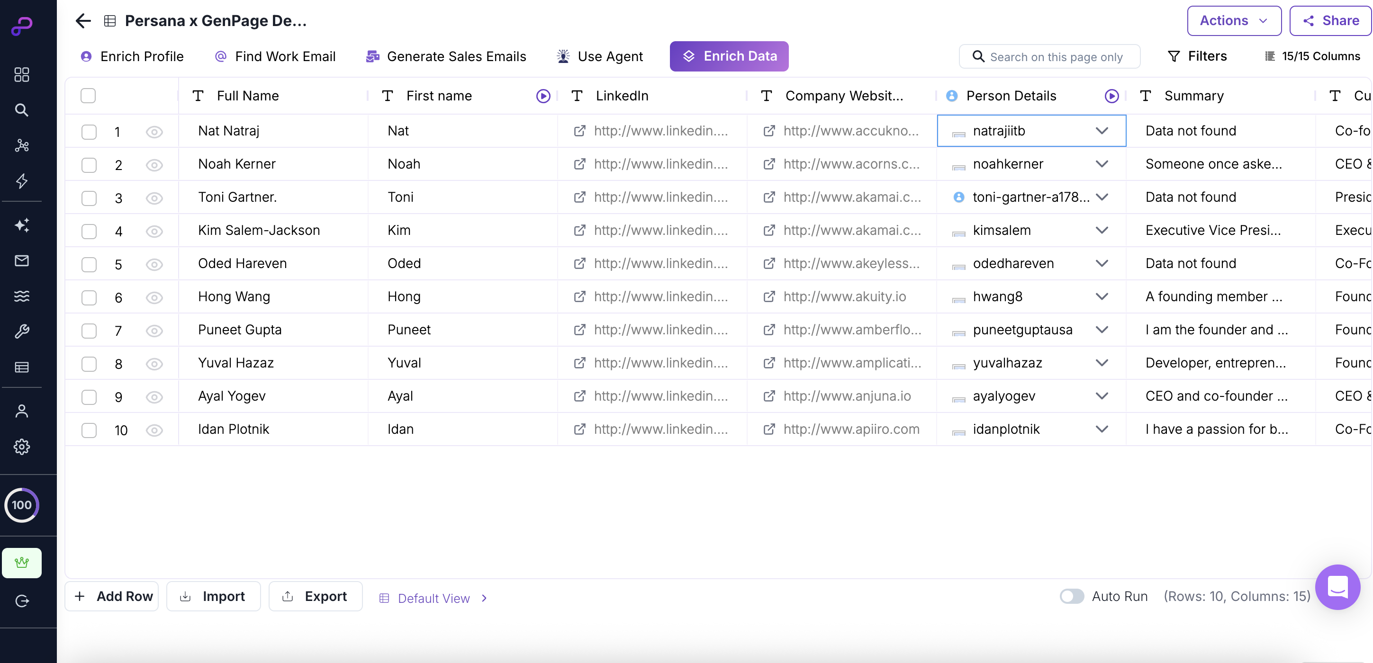The width and height of the screenshot is (1373, 663).
Task: Click the credits progress ring showing 100
Action: pyautogui.click(x=21, y=504)
